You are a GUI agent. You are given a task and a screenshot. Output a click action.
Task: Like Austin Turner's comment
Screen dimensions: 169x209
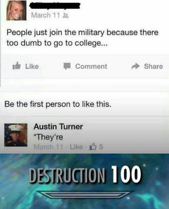tap(76, 147)
